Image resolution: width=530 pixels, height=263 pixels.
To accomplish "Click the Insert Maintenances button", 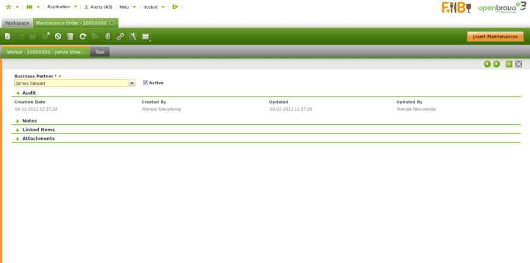I will [495, 36].
